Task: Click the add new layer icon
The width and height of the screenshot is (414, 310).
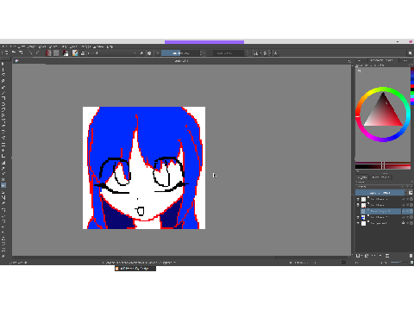Action: [358, 256]
